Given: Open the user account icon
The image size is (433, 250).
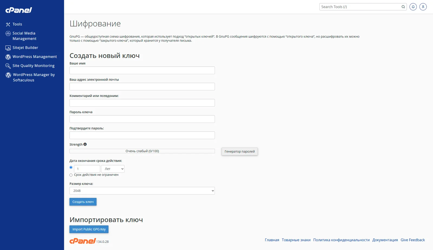Looking at the screenshot, I should [x=423, y=7].
